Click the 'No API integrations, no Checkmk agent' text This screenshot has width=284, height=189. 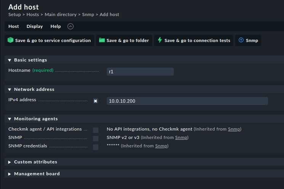[149, 129]
